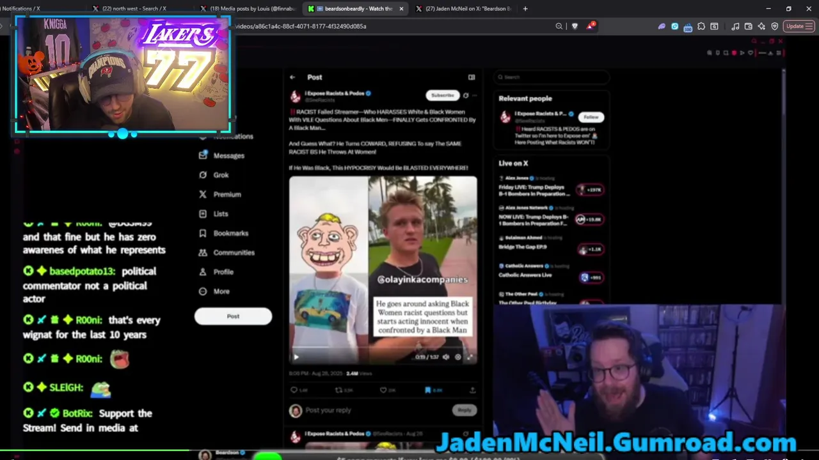This screenshot has width=819, height=460.
Task: Switch to north west Search tab
Action: point(134,9)
